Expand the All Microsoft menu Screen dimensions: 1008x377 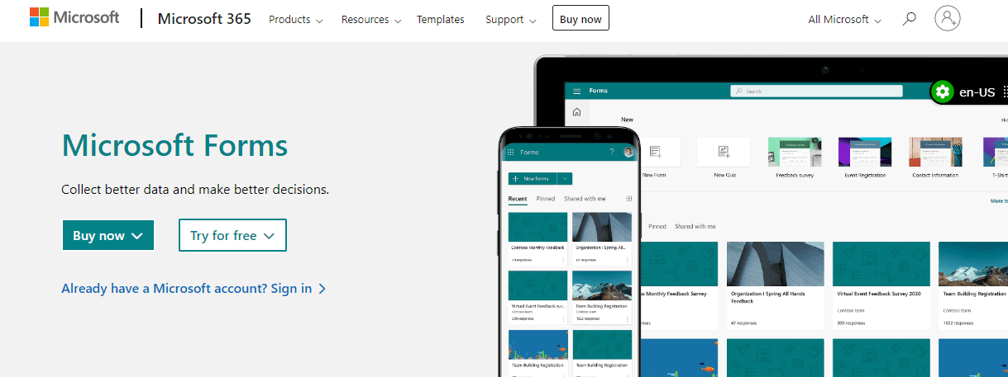pos(844,19)
